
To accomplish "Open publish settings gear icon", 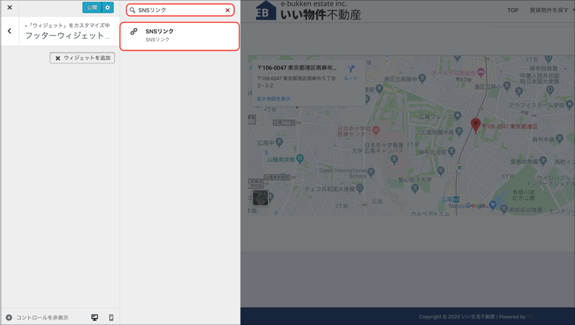I will point(108,7).
